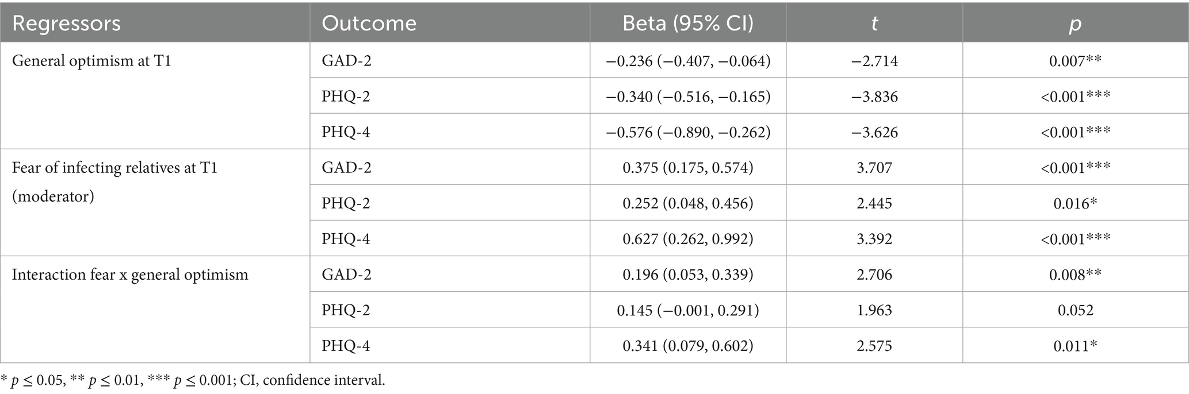Select the General optimism at T1 cell
Screen dimensions: 1189x394
click(92, 61)
